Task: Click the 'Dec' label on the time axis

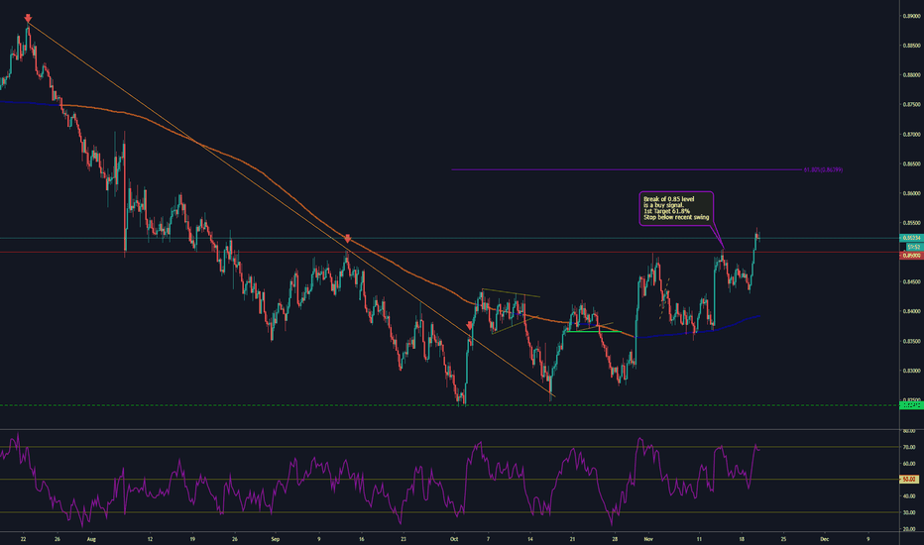Action: (825, 539)
